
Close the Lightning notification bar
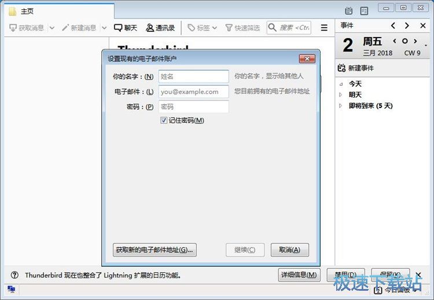click(418, 275)
